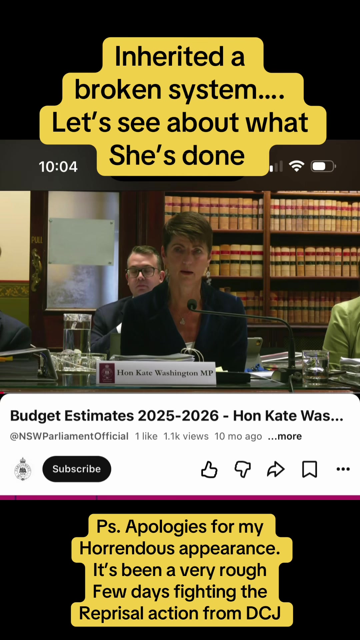Image resolution: width=360 pixels, height=640 pixels.
Task: Save the video with the bookmark icon
Action: click(x=309, y=469)
